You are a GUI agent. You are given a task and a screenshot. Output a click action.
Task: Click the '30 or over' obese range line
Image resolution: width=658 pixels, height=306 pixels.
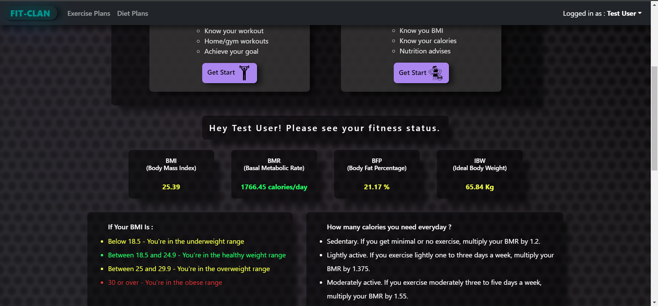165,282
